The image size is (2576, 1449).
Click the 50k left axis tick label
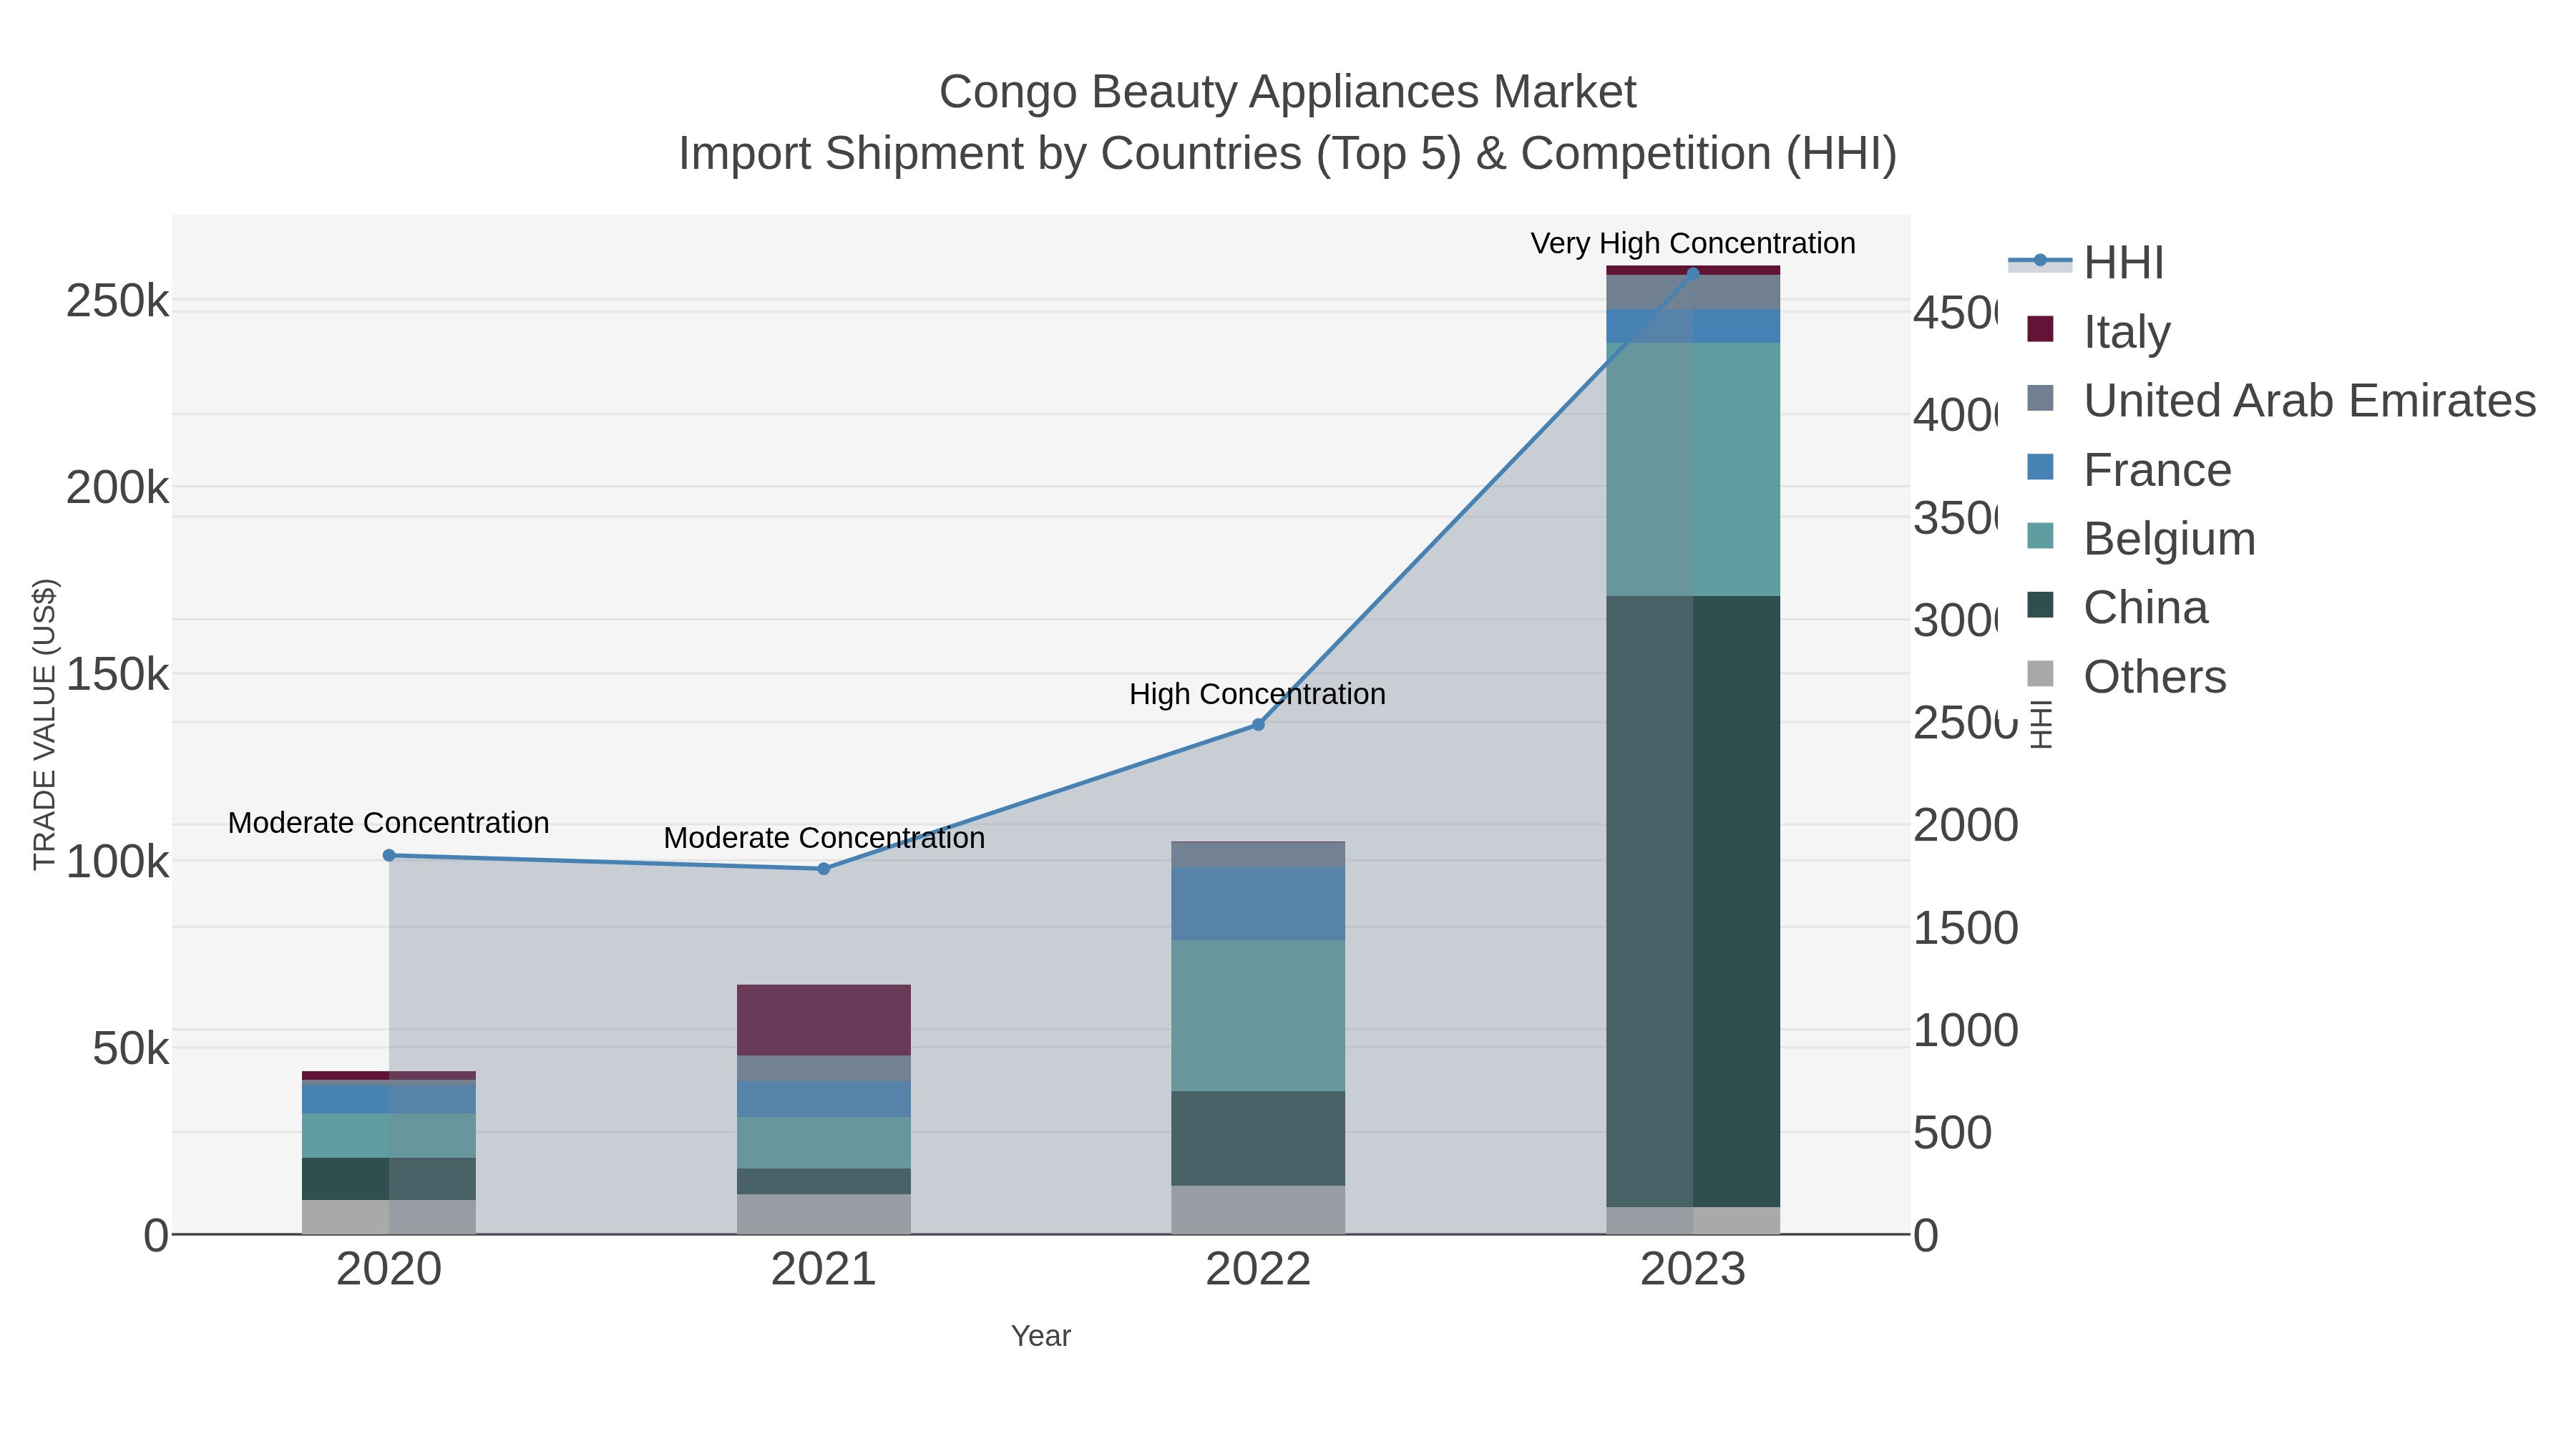130,1049
